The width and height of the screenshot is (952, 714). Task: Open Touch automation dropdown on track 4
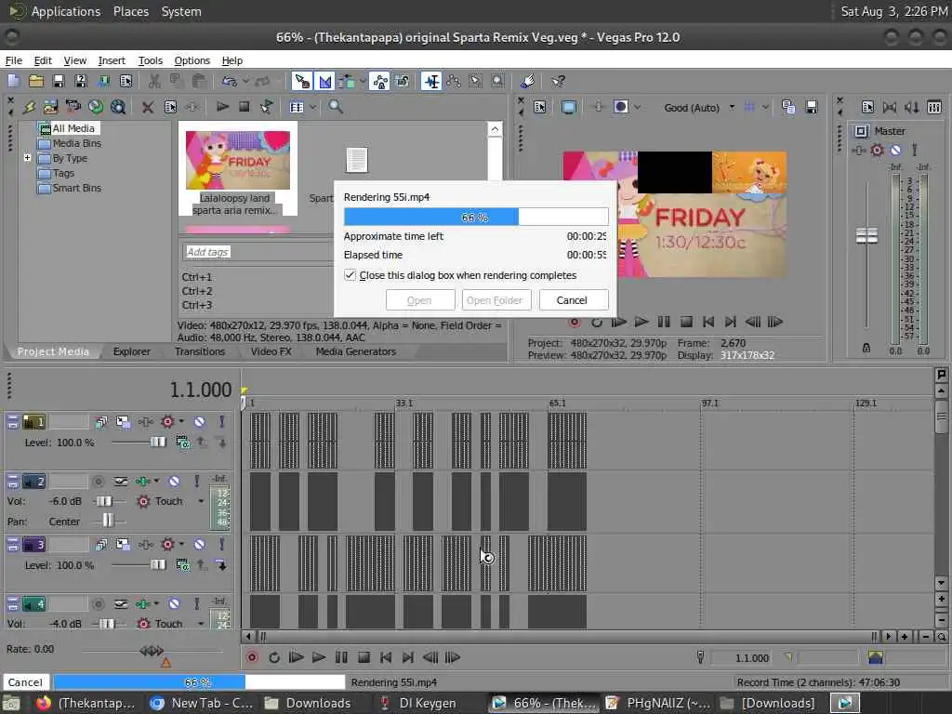(201, 624)
